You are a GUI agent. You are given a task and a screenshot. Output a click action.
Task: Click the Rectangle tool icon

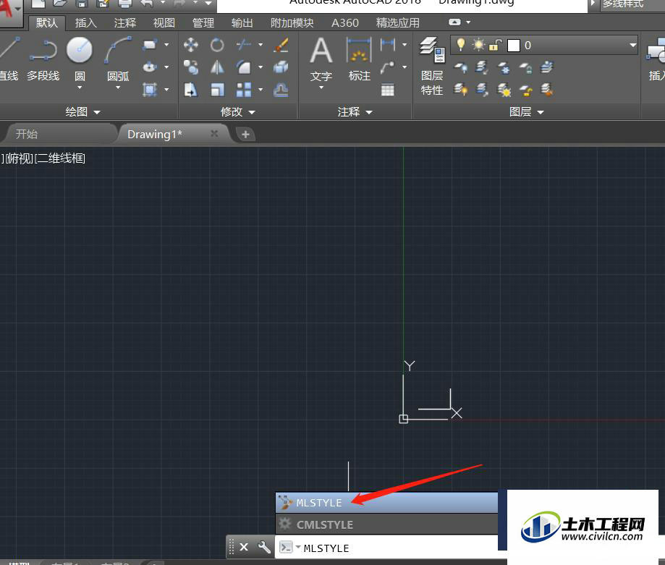tap(150, 45)
